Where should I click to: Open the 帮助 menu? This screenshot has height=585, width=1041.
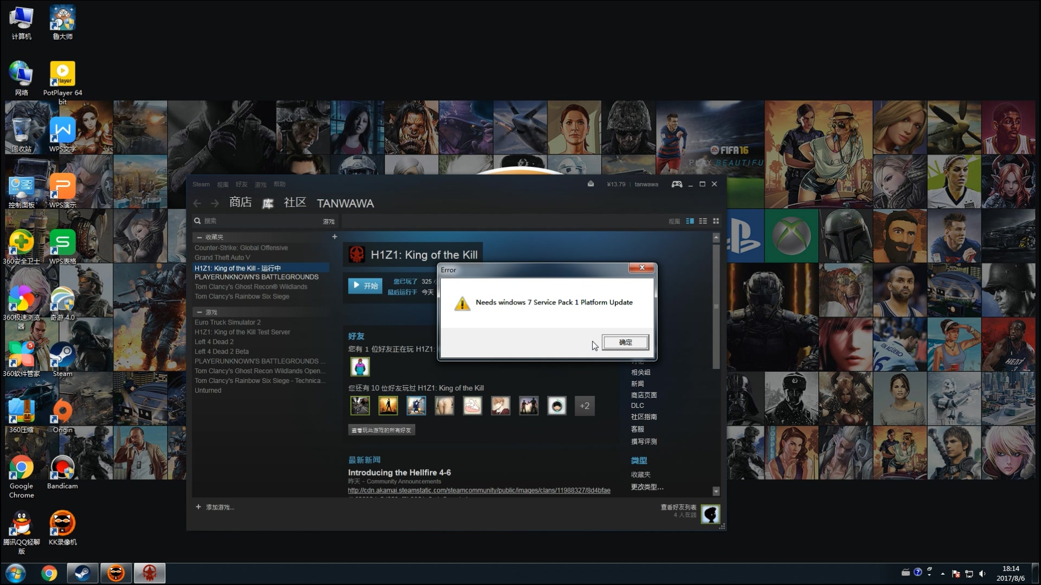pyautogui.click(x=279, y=185)
